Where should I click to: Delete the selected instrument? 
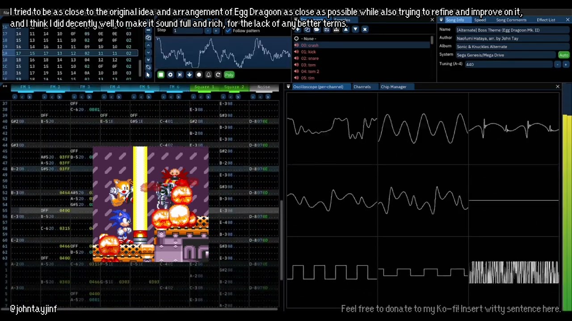coord(365,29)
